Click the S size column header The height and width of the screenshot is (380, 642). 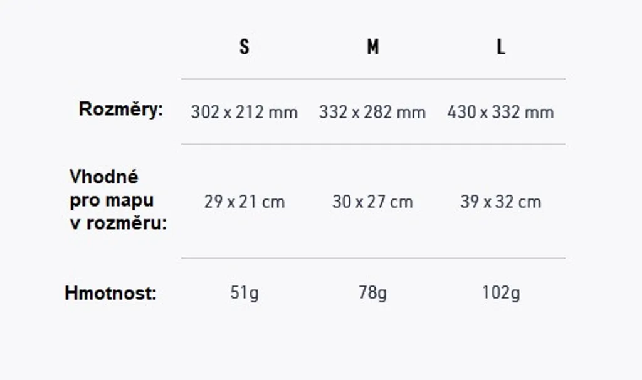pos(245,47)
